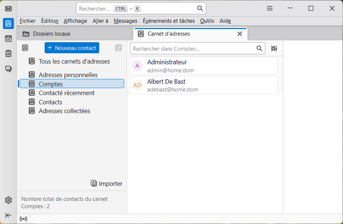Open the Outils menu
The height and width of the screenshot is (224, 343).
(x=207, y=21)
